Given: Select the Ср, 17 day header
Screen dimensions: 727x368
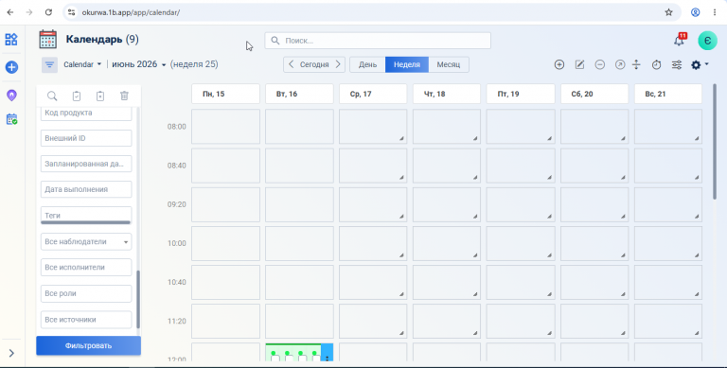Looking at the screenshot, I should pyautogui.click(x=373, y=94).
